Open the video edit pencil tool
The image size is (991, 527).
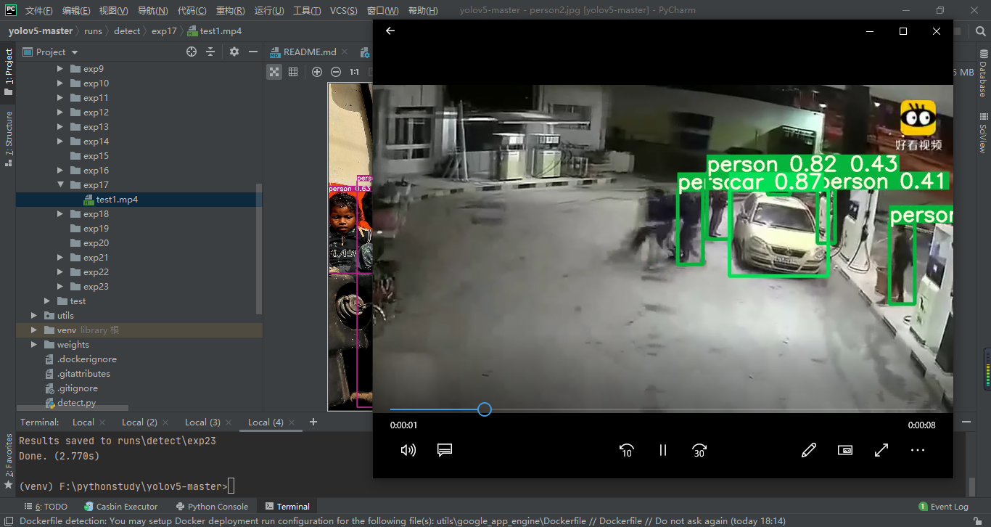pos(809,450)
